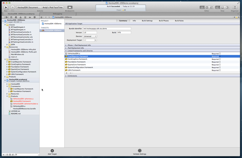
Task: Open the Build Settings tab
Action: [147, 21]
